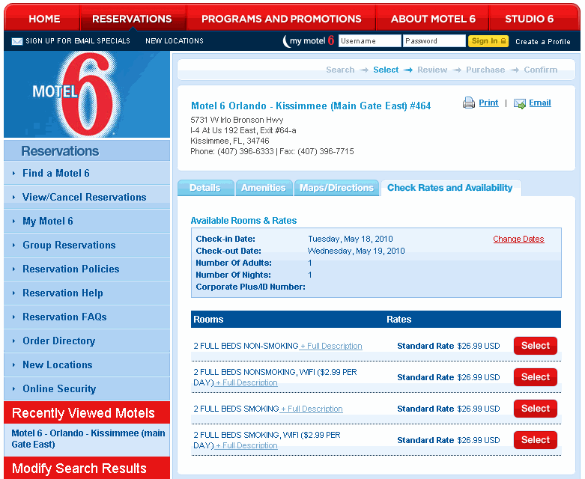Switch to the Maps/Directions tab
This screenshot has height=479, width=585.
[x=336, y=188]
